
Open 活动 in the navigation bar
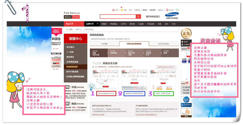[166, 24]
